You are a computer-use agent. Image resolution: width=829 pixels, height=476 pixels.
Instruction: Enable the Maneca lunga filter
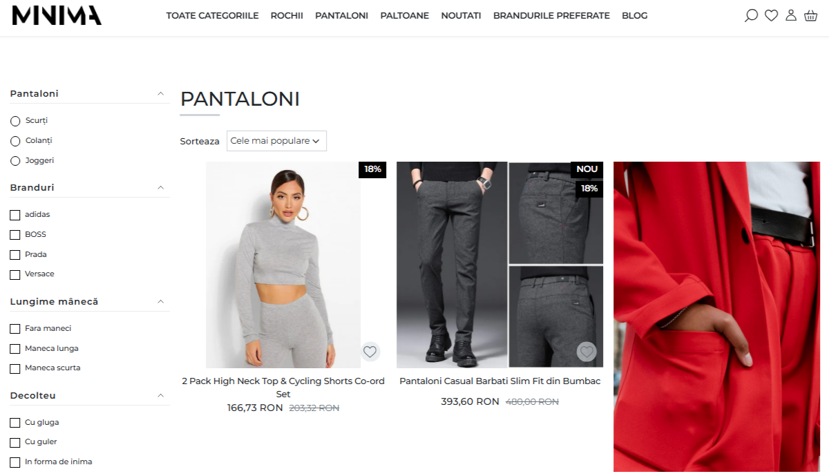15,349
